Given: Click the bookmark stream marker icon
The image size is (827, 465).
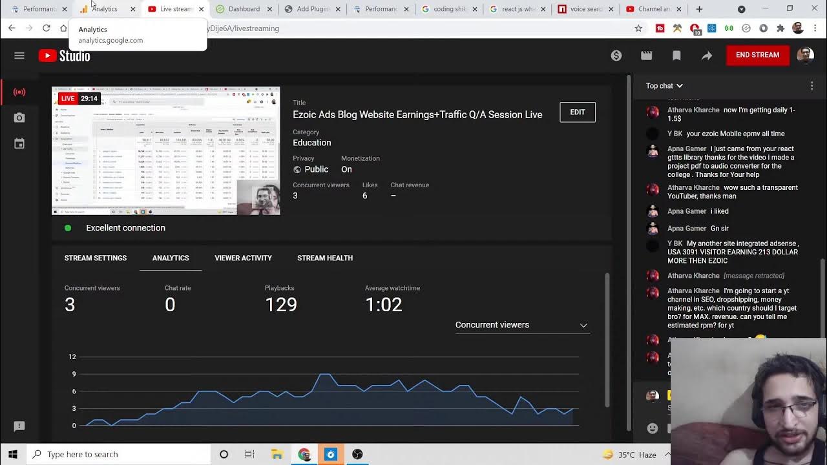Looking at the screenshot, I should coord(676,56).
